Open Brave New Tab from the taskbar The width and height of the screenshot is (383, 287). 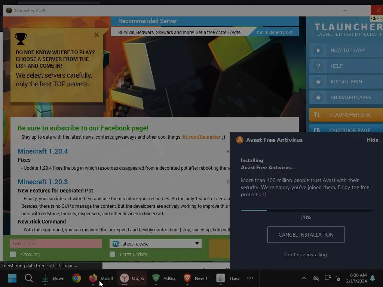195,278
